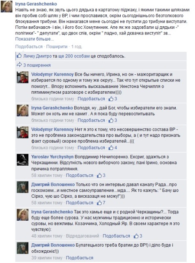The image size is (195, 263).
Task: Share the post using Поширити
Action: coord(57,46)
